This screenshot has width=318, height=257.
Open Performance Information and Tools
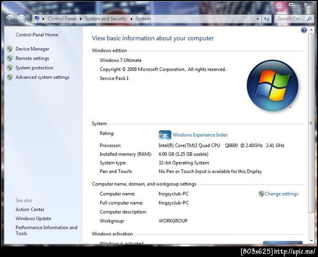(x=47, y=231)
